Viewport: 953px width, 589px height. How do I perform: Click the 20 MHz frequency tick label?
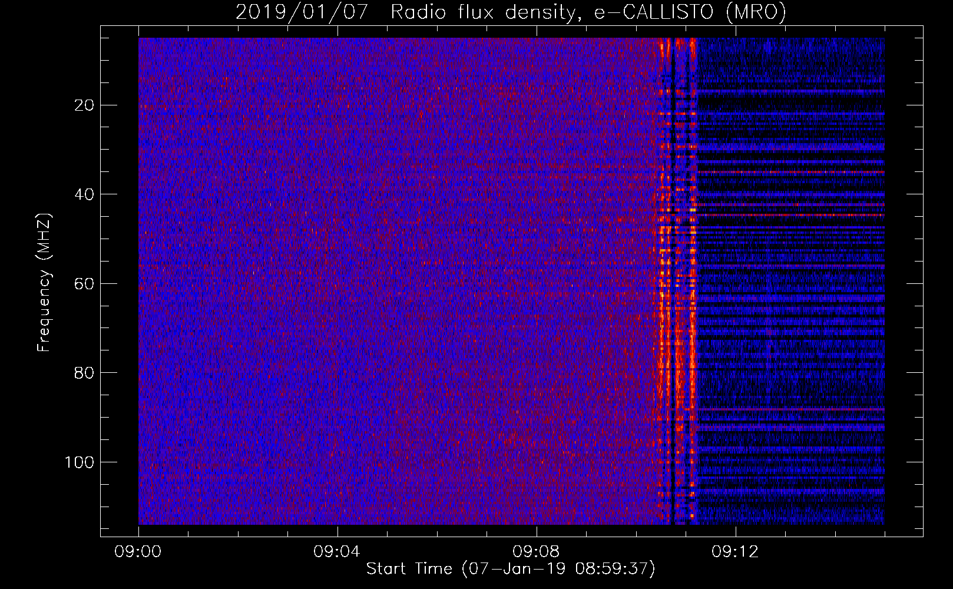85,105
